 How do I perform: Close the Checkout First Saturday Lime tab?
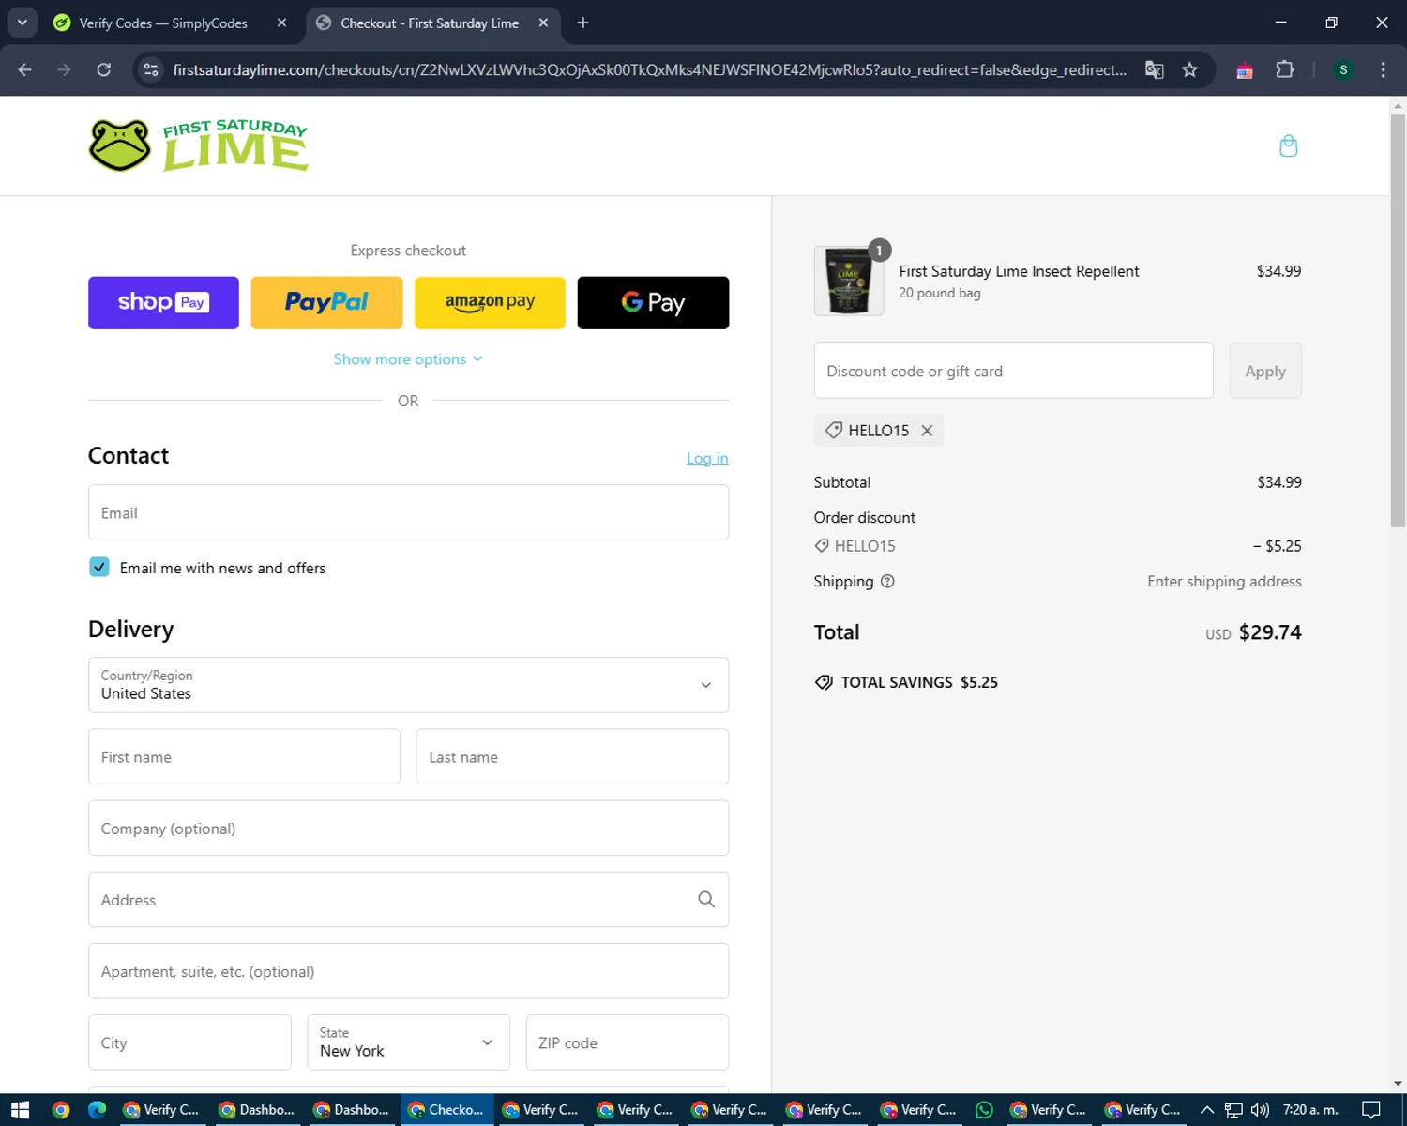point(543,23)
